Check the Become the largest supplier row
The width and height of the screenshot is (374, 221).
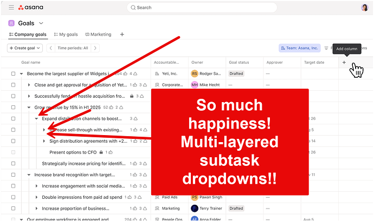pos(13,73)
